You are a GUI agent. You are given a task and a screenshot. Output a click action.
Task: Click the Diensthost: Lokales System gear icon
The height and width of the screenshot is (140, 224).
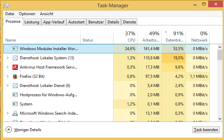coord(15,58)
